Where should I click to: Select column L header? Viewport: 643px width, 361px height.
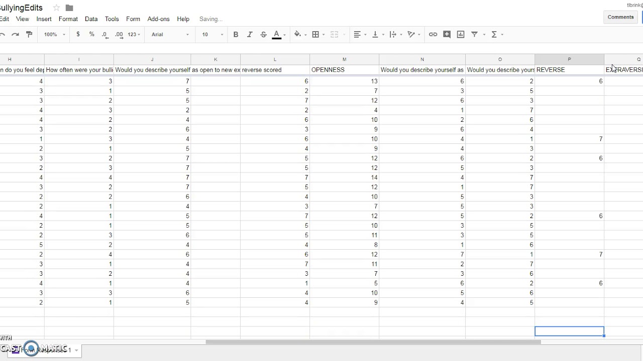275,59
